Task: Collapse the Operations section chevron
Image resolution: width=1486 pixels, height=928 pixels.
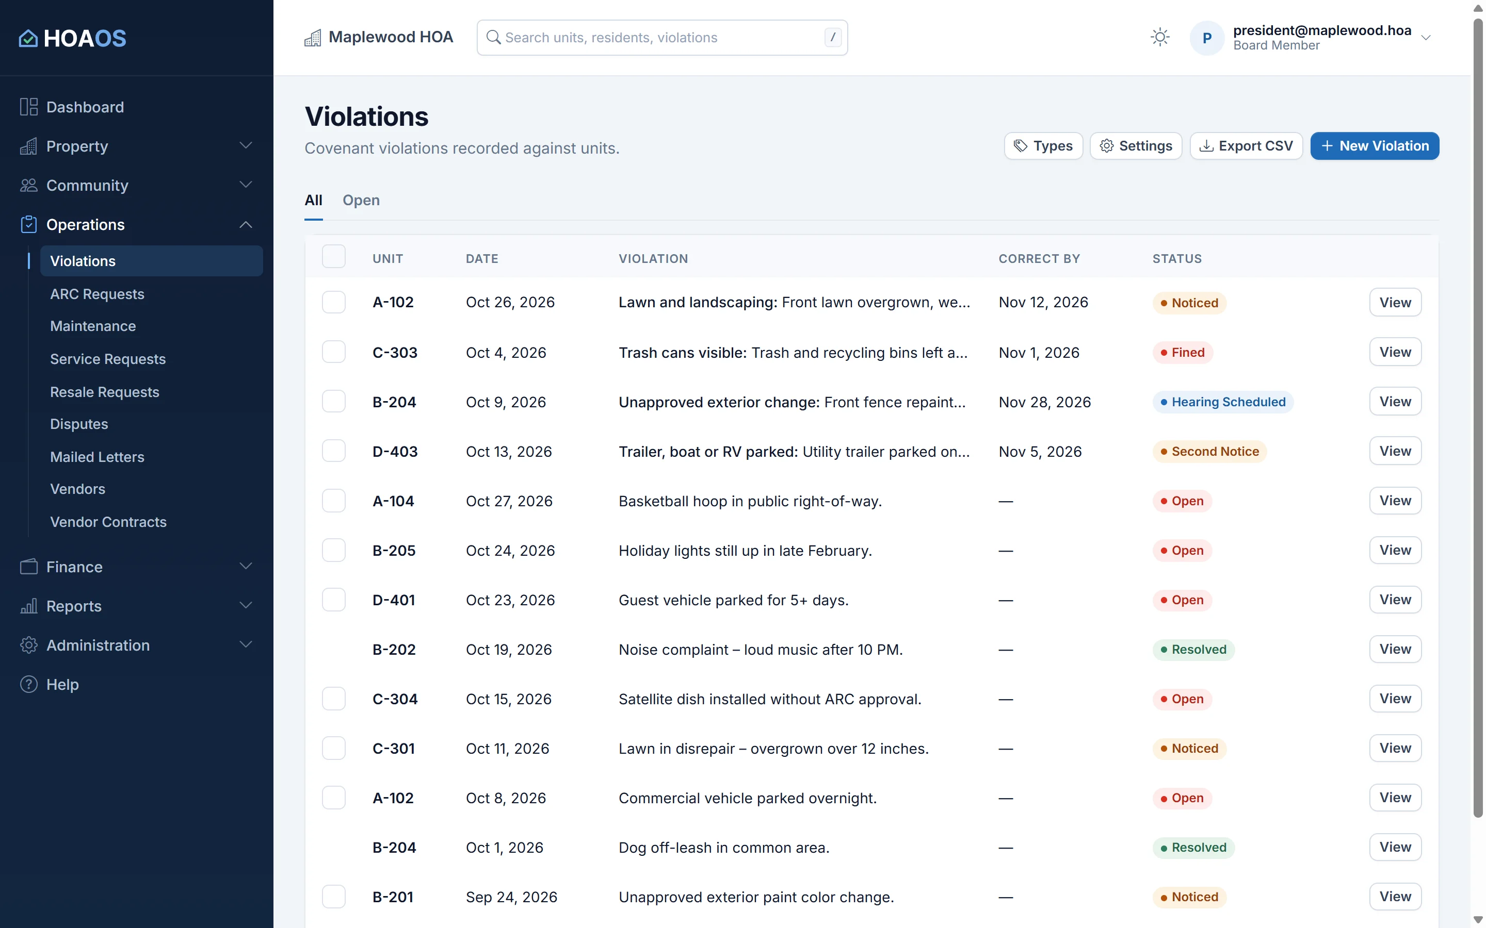Action: click(246, 225)
